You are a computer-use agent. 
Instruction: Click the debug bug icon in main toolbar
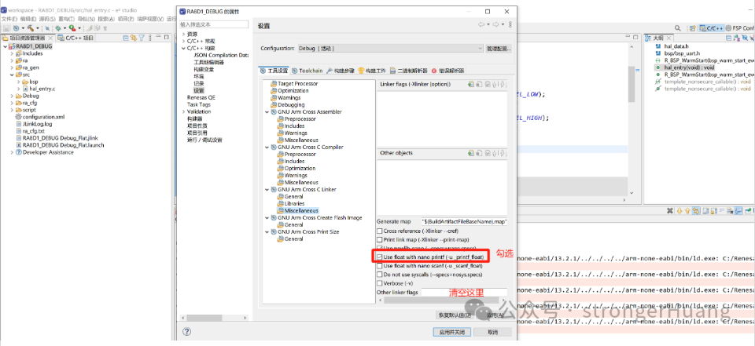(58, 28)
